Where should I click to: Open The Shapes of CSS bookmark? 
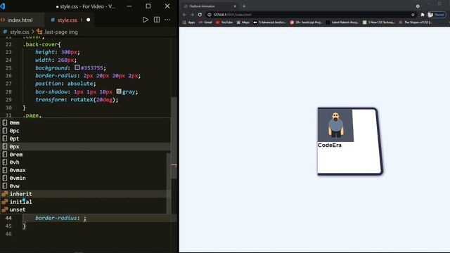click(416, 22)
